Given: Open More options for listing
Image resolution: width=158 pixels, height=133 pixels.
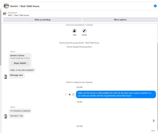Looking at the screenshot, I should [120, 20].
